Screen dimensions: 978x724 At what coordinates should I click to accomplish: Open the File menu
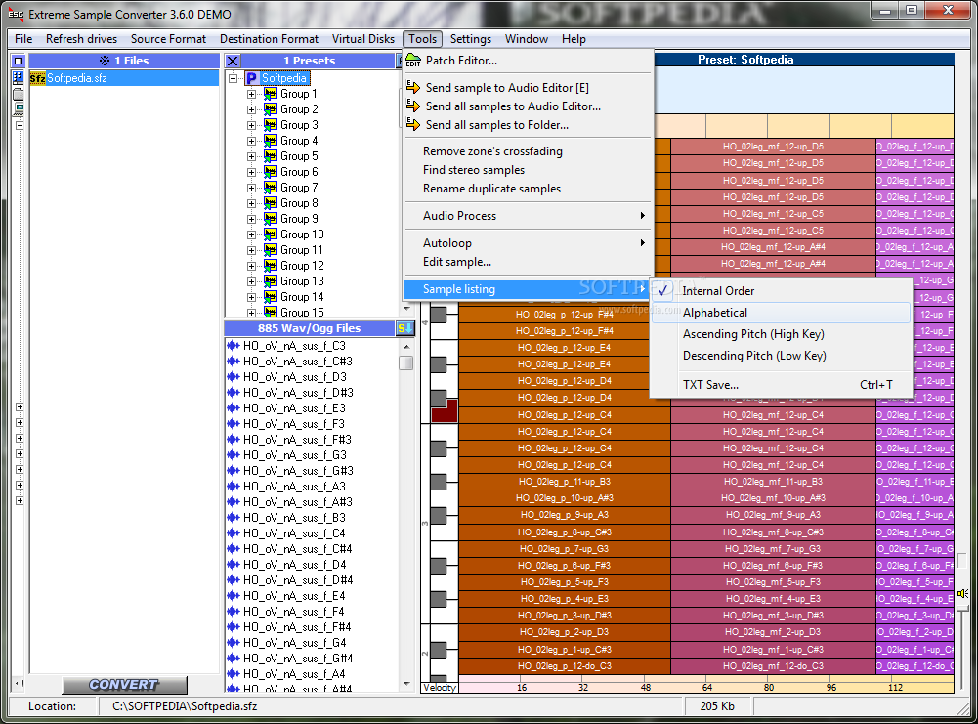pos(23,39)
